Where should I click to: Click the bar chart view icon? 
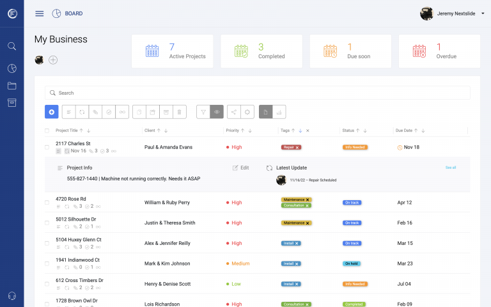pyautogui.click(x=279, y=112)
